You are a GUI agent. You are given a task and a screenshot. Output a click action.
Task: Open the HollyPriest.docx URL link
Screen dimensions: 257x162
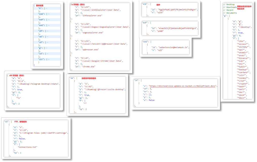pos(183,86)
